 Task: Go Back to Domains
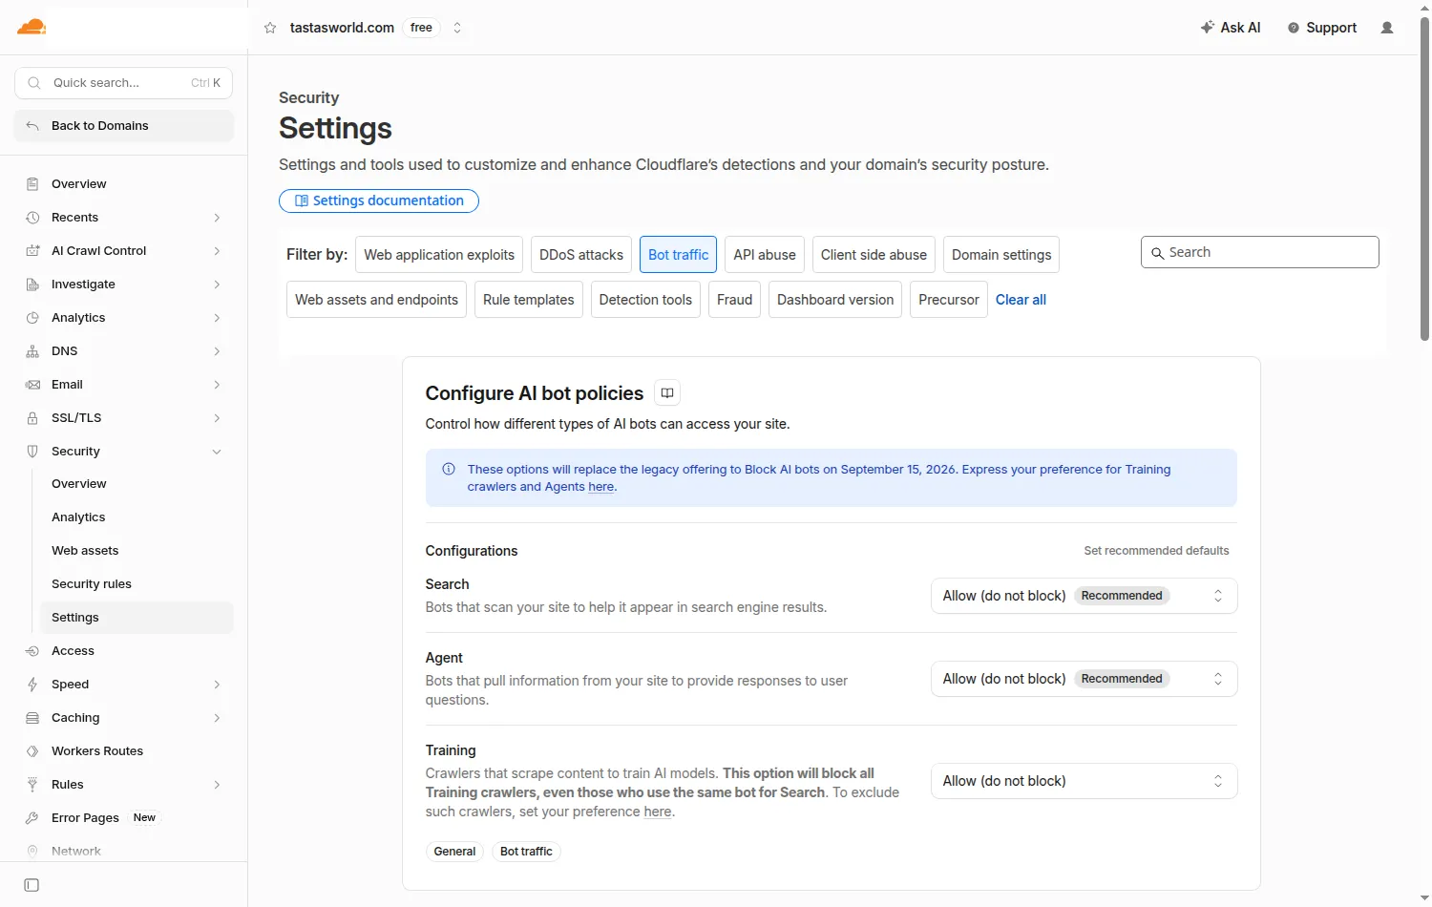(x=123, y=126)
